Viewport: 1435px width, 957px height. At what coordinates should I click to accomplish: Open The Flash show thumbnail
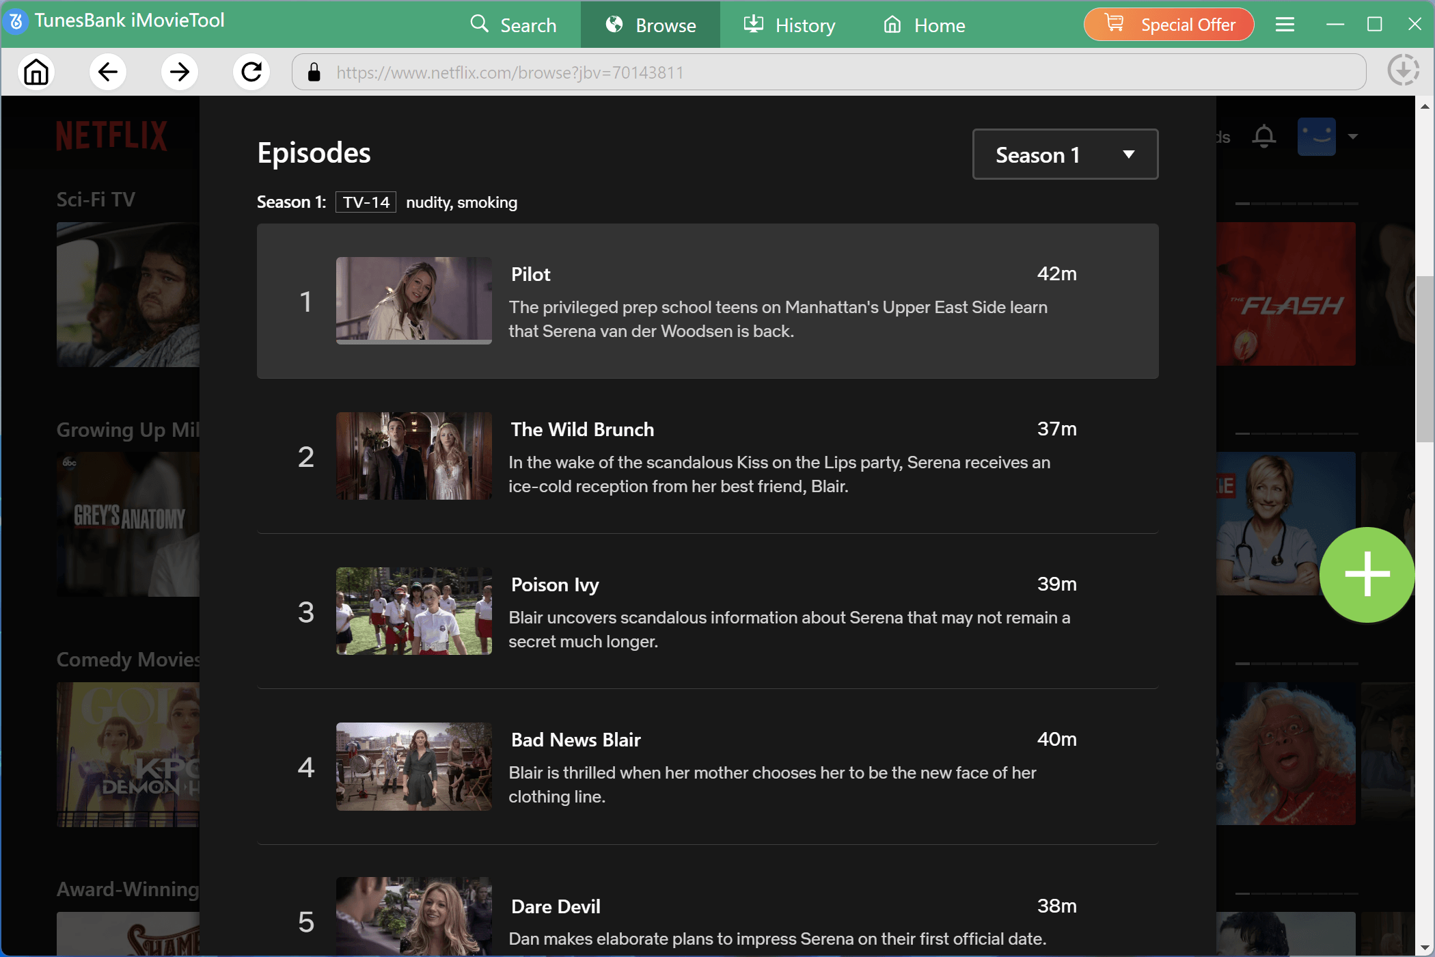[x=1286, y=294]
